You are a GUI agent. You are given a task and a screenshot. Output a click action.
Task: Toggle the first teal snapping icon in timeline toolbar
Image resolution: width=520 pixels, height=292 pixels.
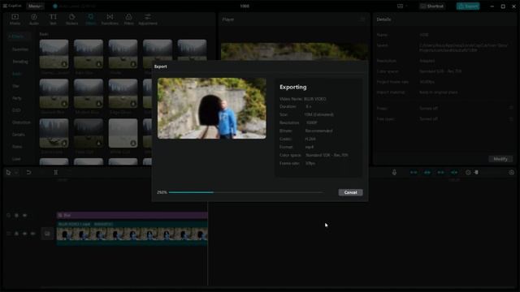(x=414, y=173)
